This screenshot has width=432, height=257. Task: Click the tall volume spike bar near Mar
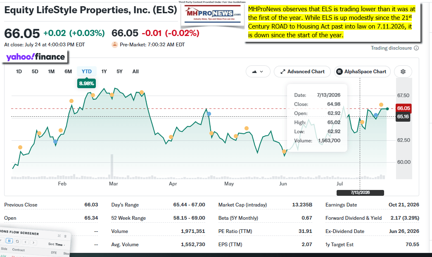112,166
